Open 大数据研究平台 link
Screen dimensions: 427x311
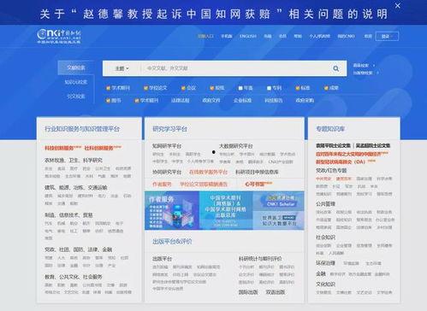point(235,146)
